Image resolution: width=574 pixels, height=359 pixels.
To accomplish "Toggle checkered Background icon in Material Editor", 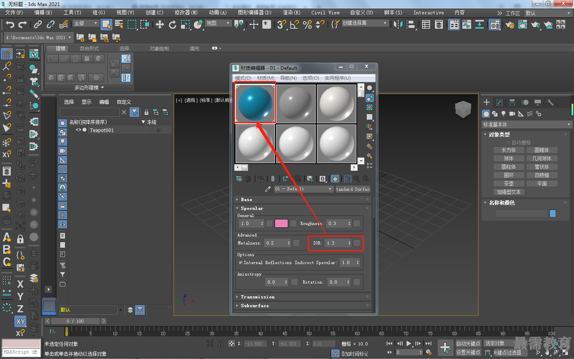I will [370, 107].
